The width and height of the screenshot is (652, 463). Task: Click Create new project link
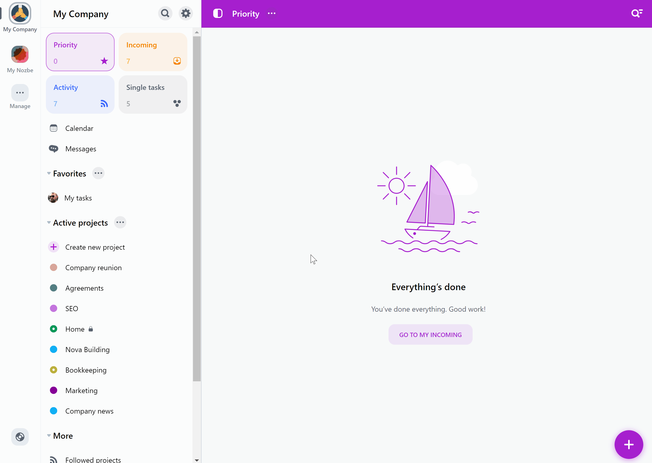coord(95,247)
